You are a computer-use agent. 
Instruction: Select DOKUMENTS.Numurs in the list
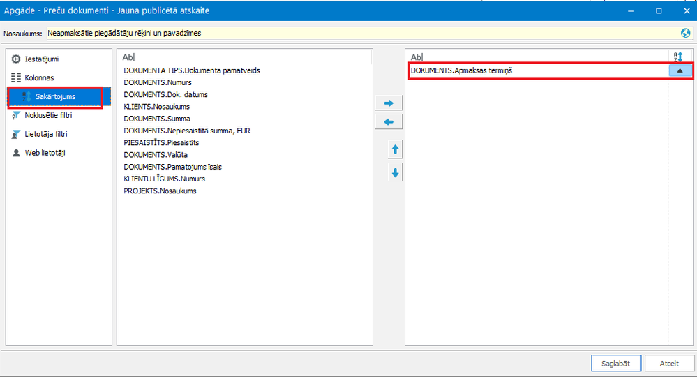(x=158, y=83)
